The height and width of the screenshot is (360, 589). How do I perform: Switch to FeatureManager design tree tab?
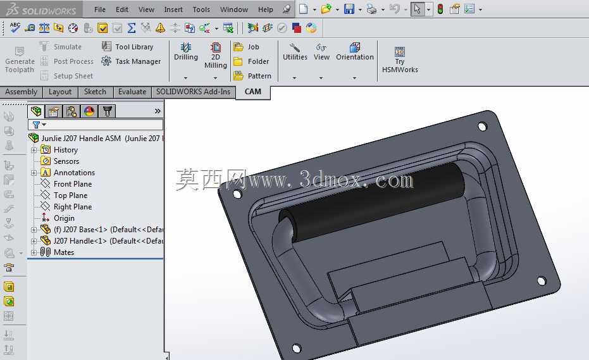coord(36,111)
